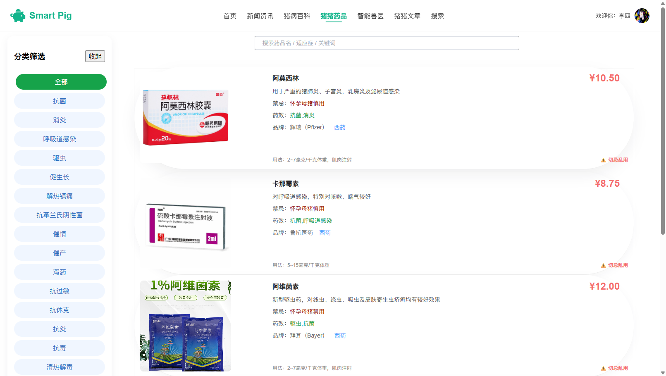The image size is (666, 376).
Task: Click the Smart Pig piggy logo icon
Action: [18, 16]
